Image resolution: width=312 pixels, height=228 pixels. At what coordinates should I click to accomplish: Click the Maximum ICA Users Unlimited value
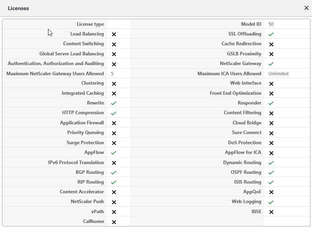[278, 74]
